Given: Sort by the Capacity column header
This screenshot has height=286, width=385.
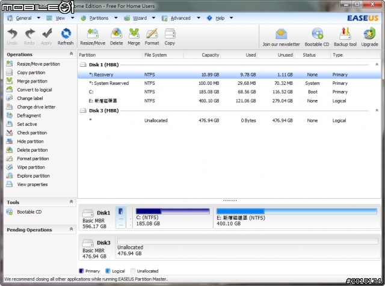Looking at the screenshot, I should (x=202, y=55).
